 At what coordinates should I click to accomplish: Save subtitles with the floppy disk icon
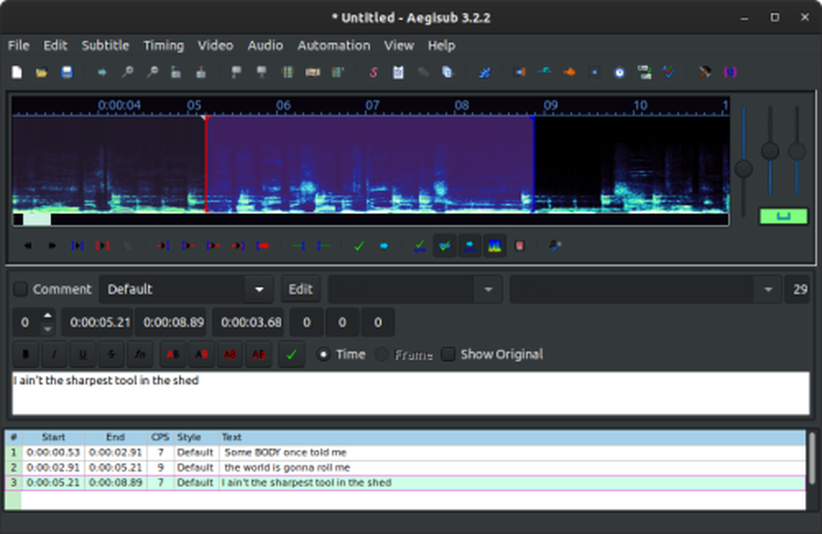66,72
